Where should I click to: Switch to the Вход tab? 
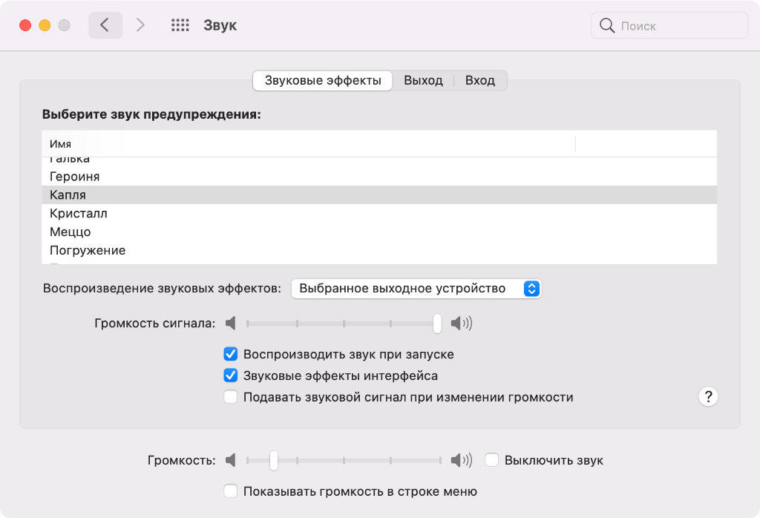(x=480, y=80)
